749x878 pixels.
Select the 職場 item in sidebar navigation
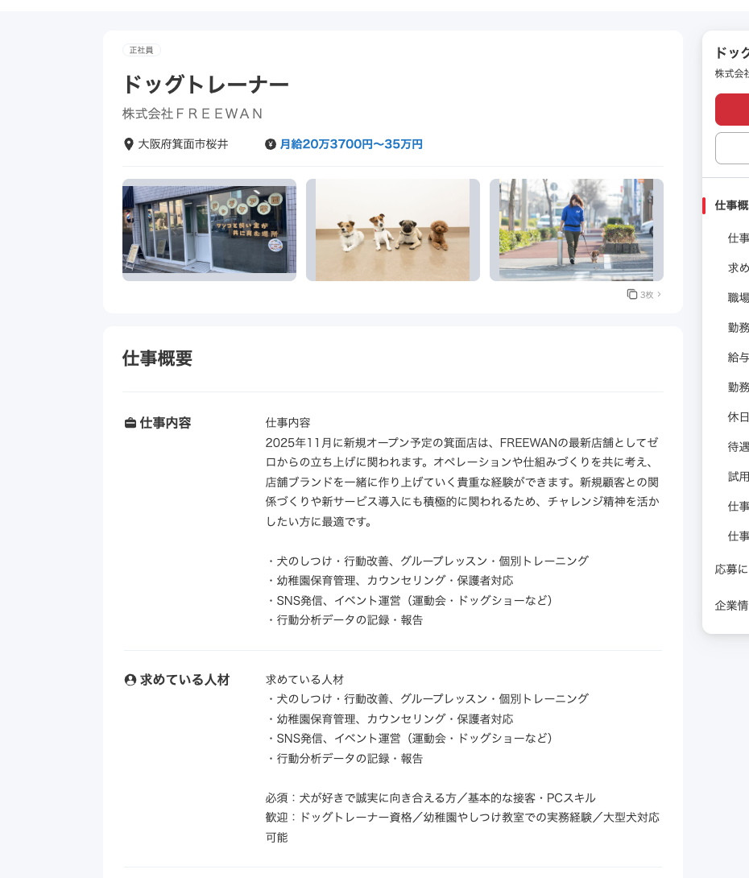(x=738, y=297)
